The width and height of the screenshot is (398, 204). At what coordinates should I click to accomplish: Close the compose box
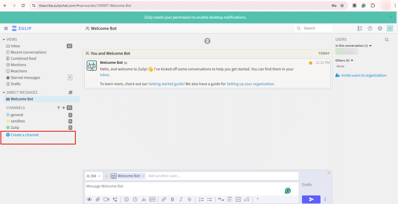[x=329, y=173]
